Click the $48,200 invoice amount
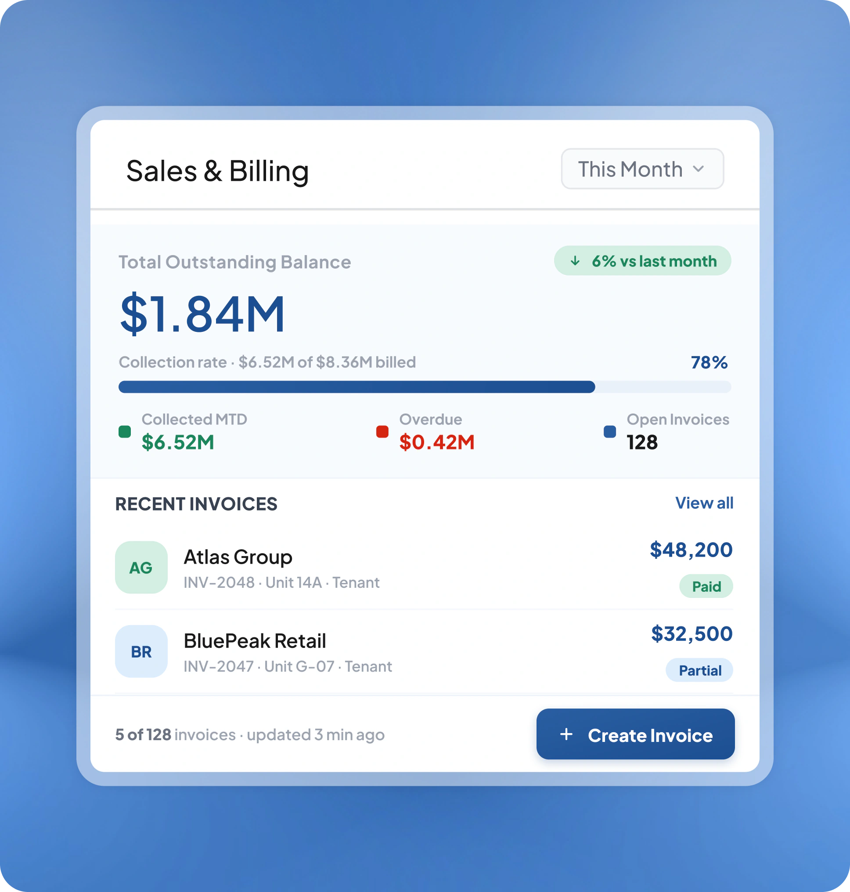The image size is (850, 892). point(691,550)
